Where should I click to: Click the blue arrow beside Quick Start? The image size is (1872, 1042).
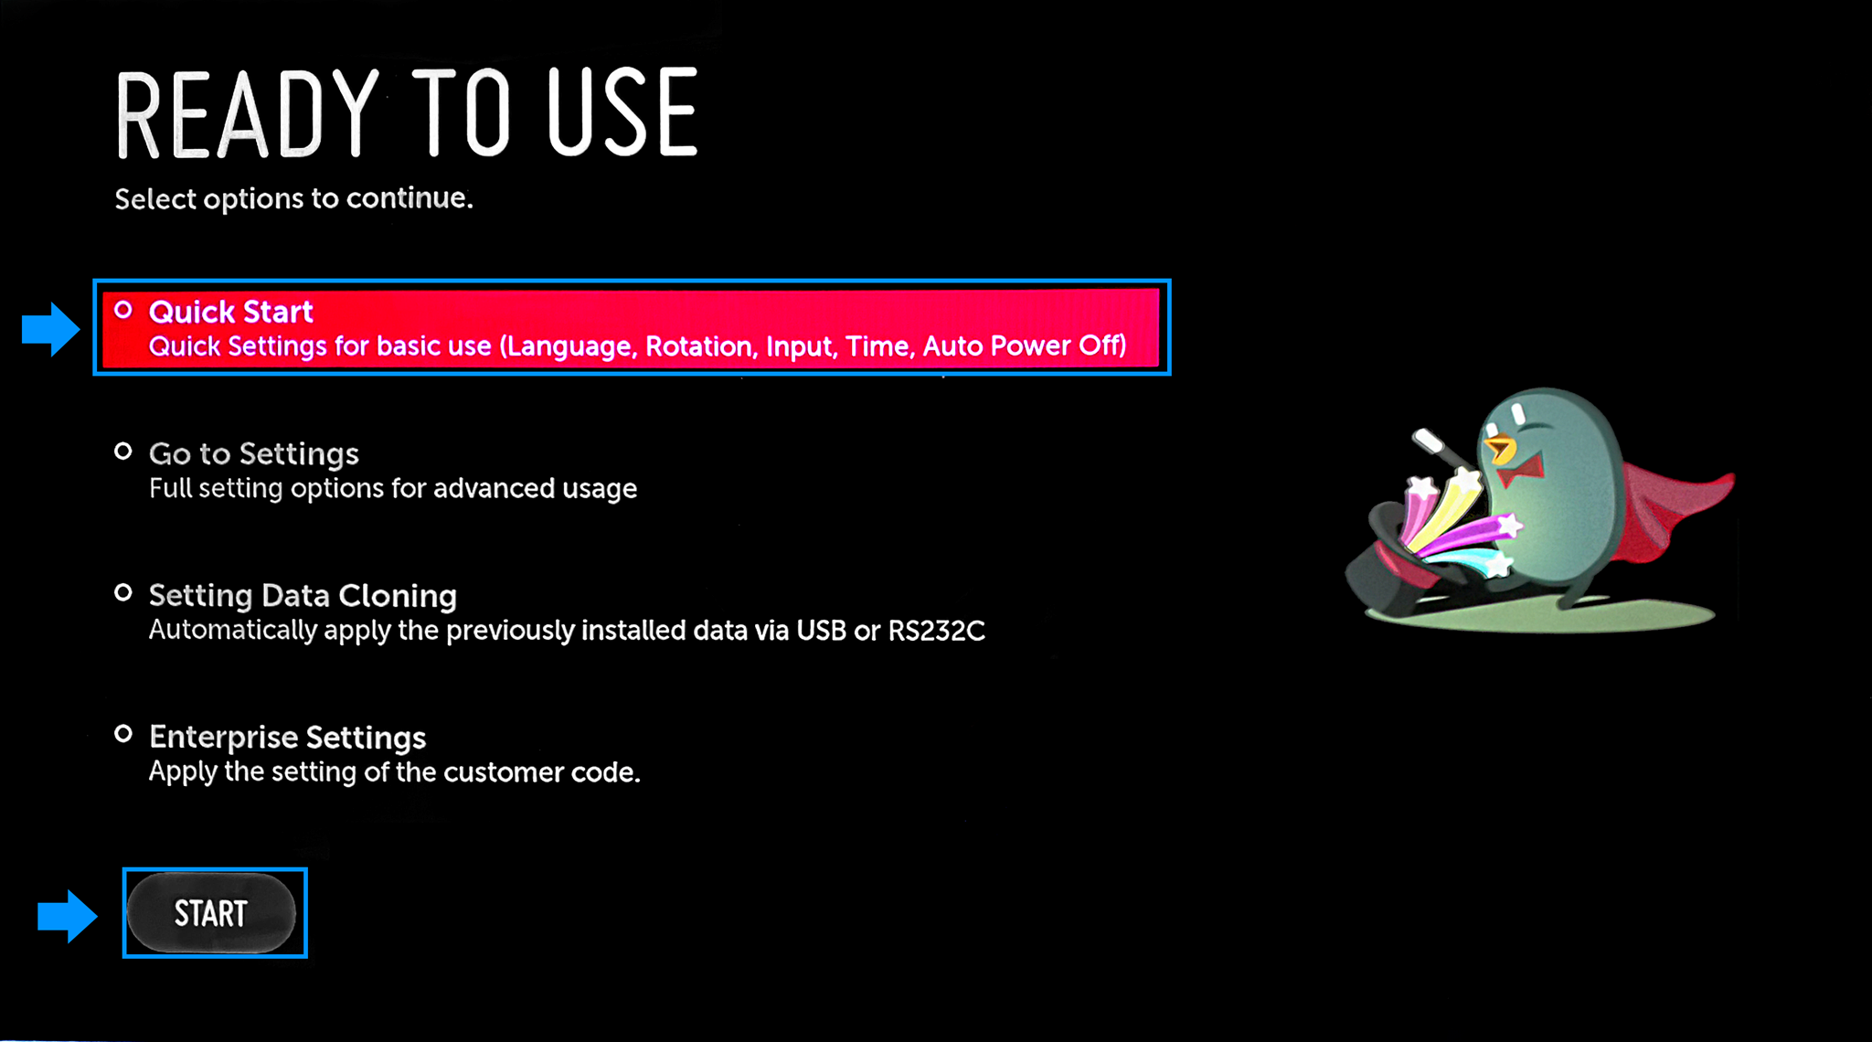(50, 329)
